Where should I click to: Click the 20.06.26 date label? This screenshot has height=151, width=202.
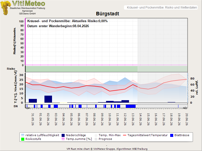187,119
